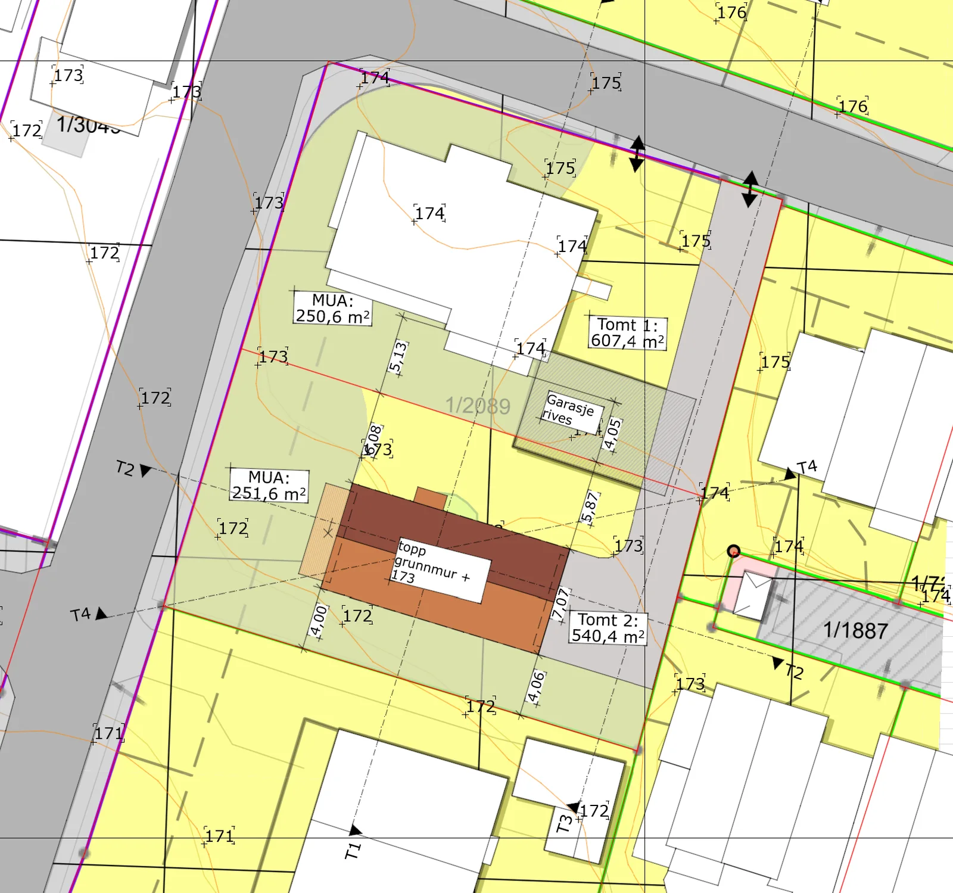Select the Tomt 1: 607,4 m² label

(x=627, y=333)
